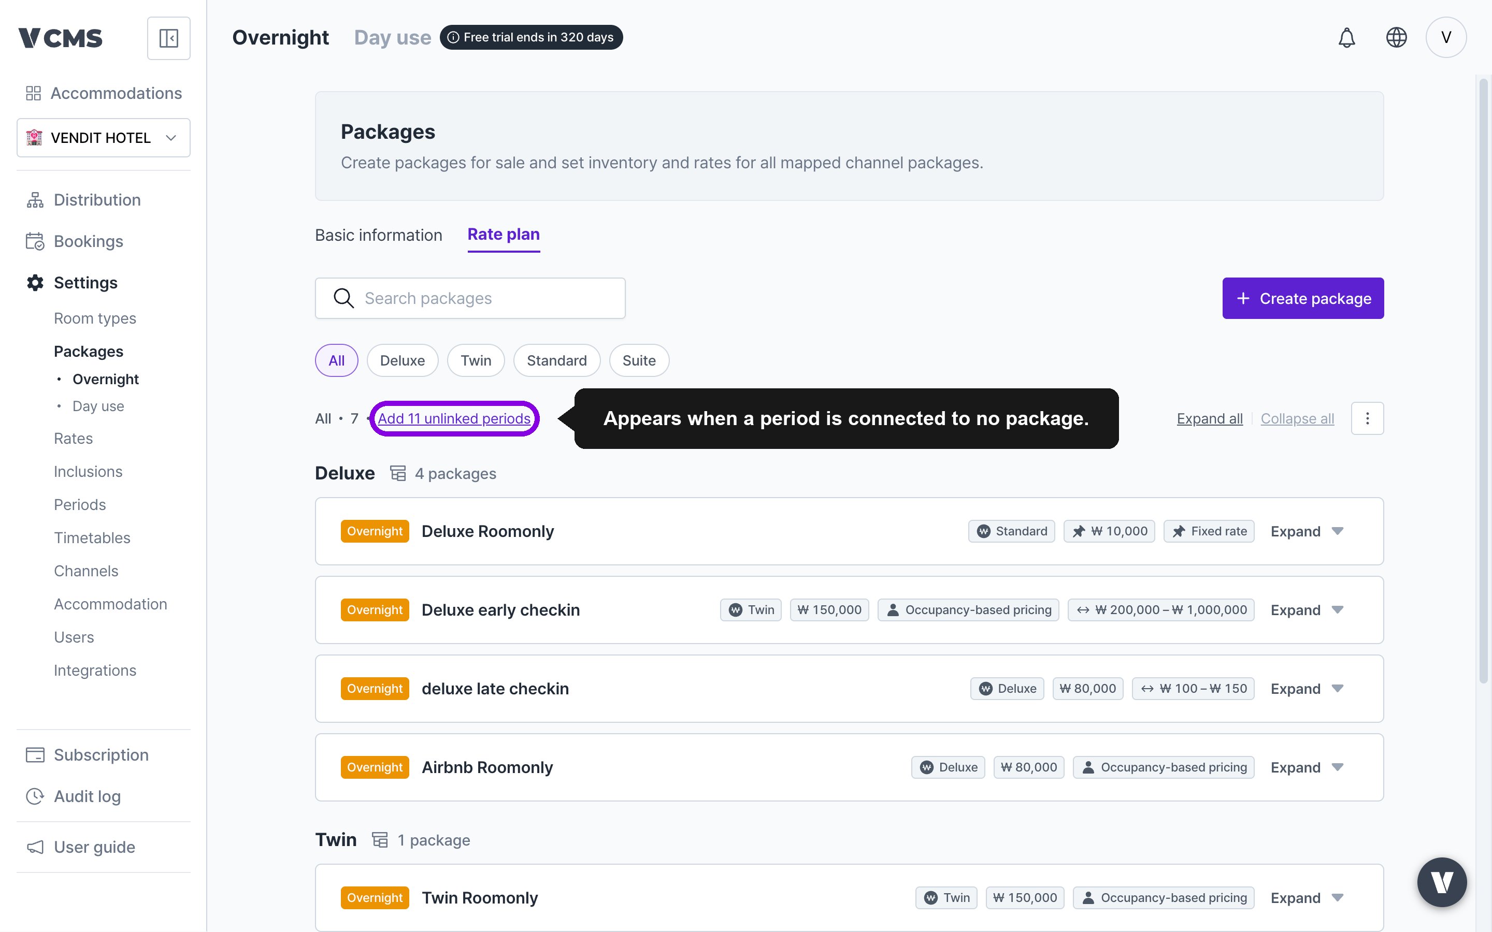Select the Deluxe filter chip
Viewport: 1492px width, 932px height.
tap(402, 360)
